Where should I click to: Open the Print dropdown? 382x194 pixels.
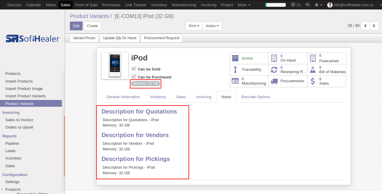point(194,26)
